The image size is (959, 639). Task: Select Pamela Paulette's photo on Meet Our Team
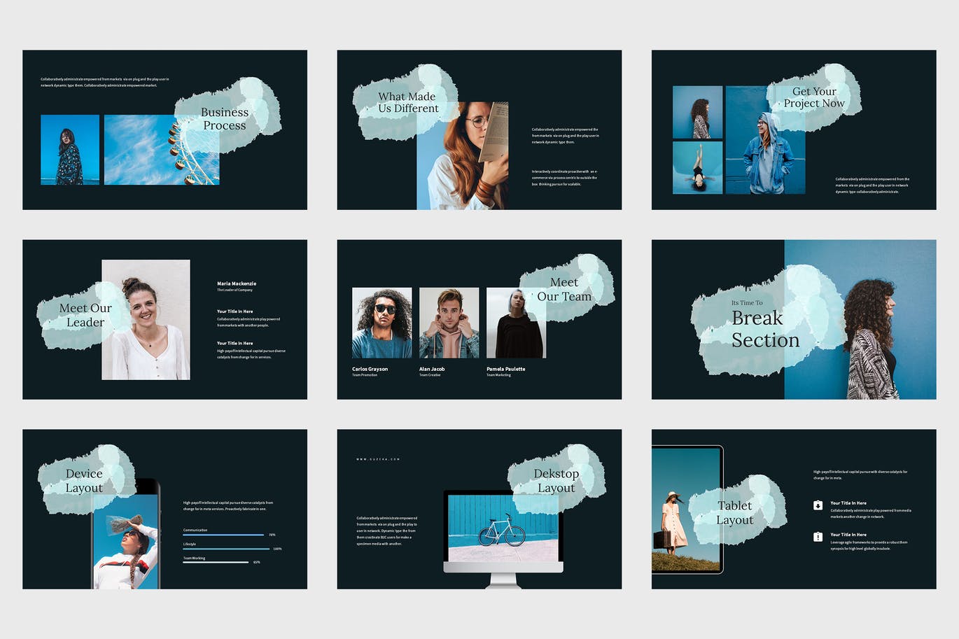[516, 322]
